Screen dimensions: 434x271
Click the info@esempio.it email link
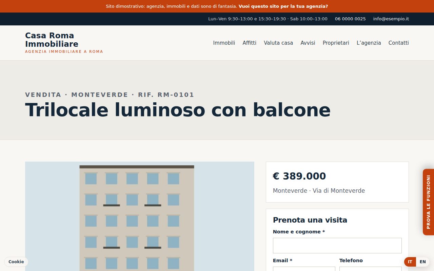click(391, 19)
